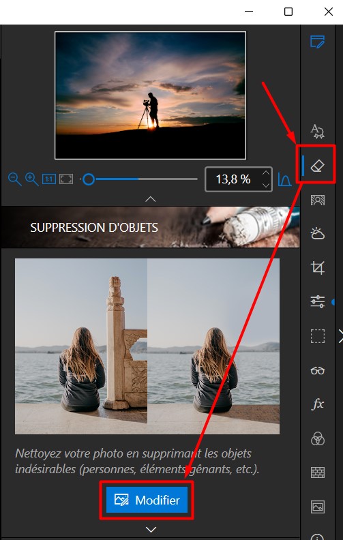Image resolution: width=343 pixels, height=540 pixels.
Task: Collapse the preview with the up chevron
Action: pos(151,199)
